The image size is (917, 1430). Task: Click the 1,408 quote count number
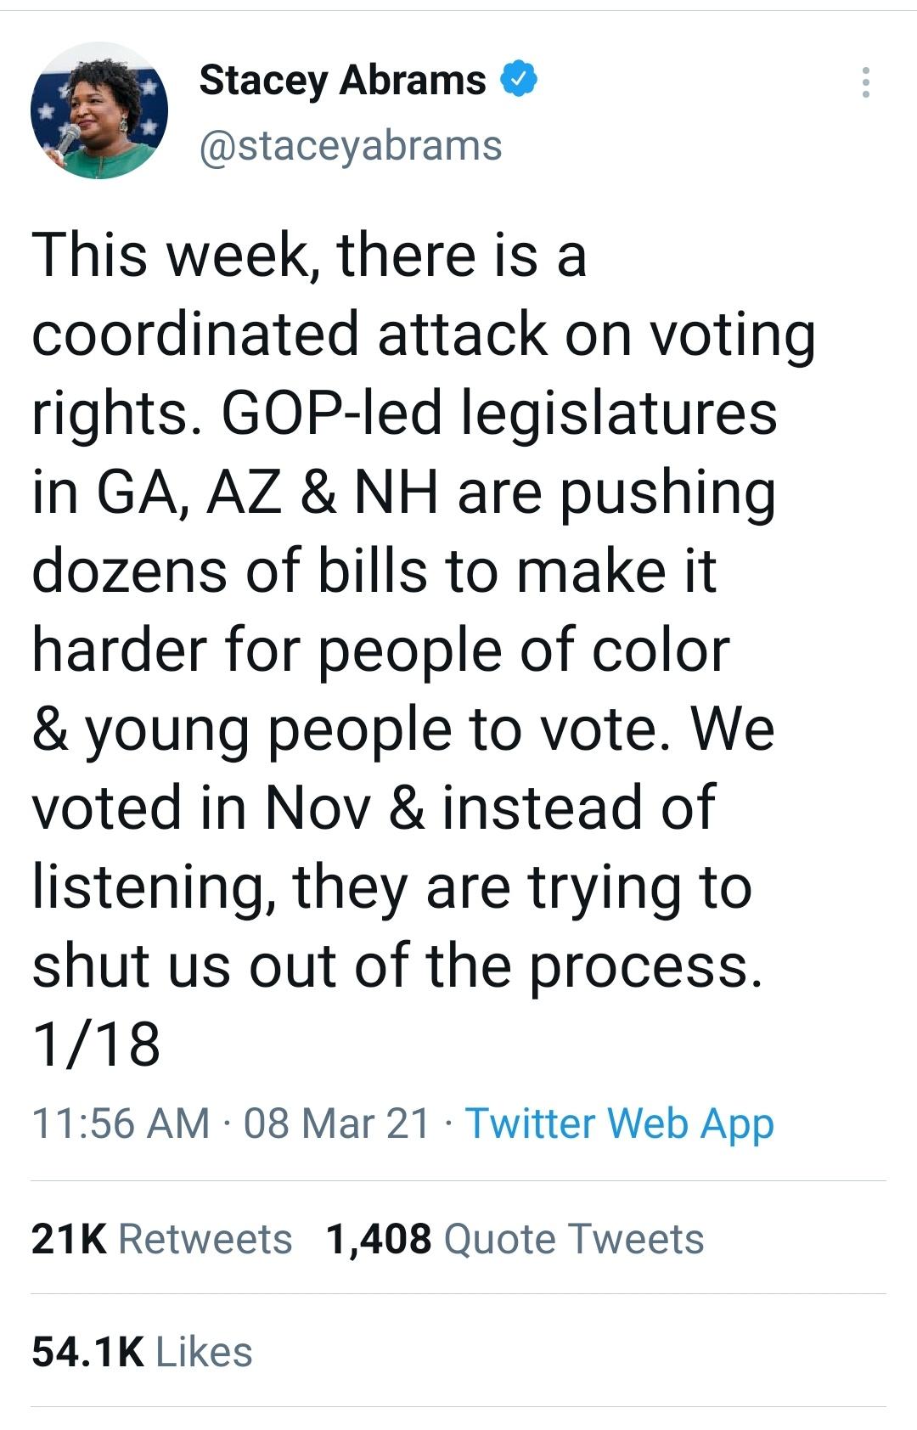click(x=378, y=1238)
